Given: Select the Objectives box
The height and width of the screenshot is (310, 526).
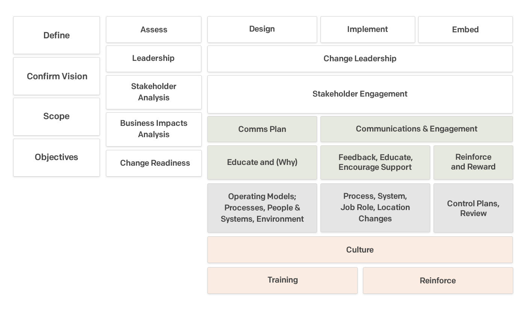Looking at the screenshot, I should (x=56, y=157).
